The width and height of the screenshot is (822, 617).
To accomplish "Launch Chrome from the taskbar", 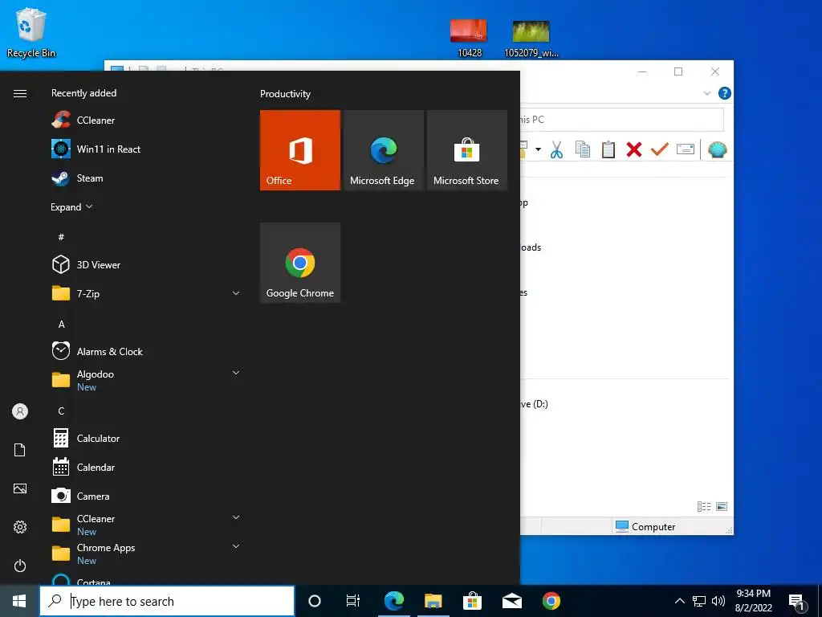I will pos(551,601).
